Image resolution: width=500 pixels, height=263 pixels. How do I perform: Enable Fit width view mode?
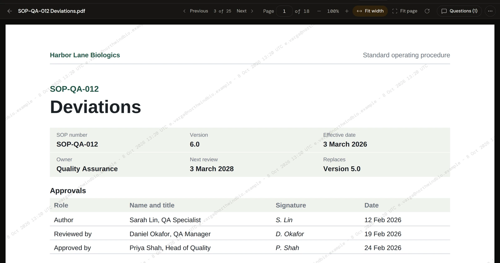(x=370, y=11)
